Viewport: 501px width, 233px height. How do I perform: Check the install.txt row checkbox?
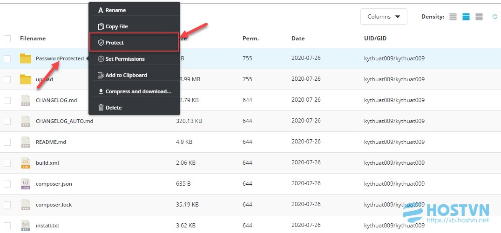pyautogui.click(x=7, y=226)
